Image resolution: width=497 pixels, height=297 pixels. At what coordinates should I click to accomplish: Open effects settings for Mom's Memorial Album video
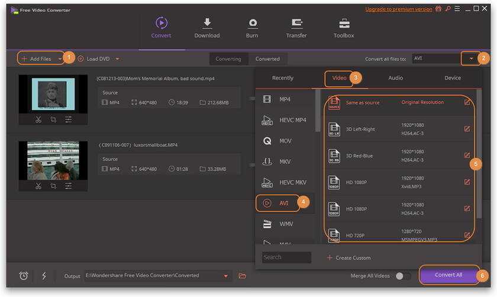point(68,120)
